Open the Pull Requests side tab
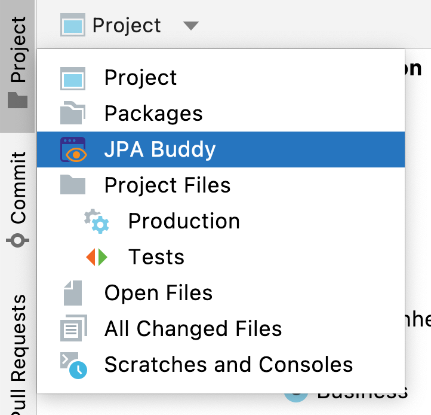Screen dimensions: 431x415 (x=18, y=353)
